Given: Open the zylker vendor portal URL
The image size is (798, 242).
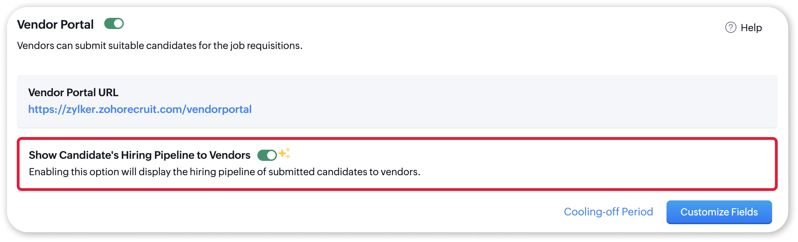Looking at the screenshot, I should tap(140, 109).
